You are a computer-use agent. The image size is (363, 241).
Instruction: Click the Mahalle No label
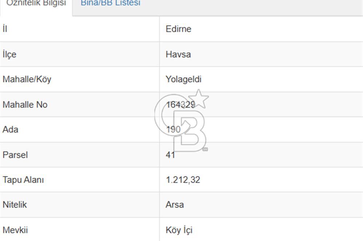tap(24, 105)
